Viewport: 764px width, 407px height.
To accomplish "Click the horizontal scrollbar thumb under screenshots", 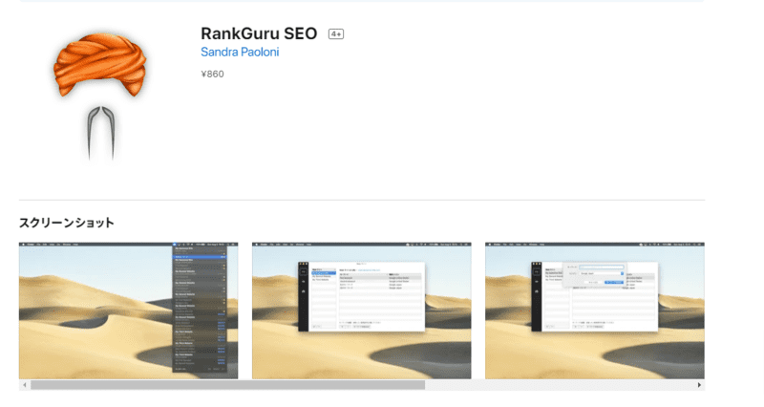I will tap(227, 385).
